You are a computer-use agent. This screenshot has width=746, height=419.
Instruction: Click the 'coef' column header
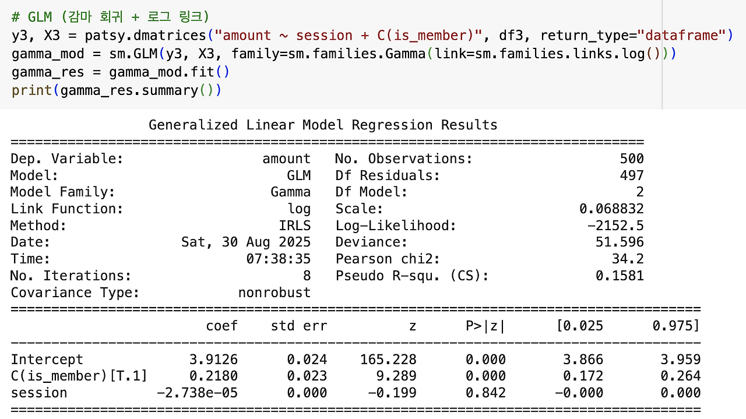point(222,326)
